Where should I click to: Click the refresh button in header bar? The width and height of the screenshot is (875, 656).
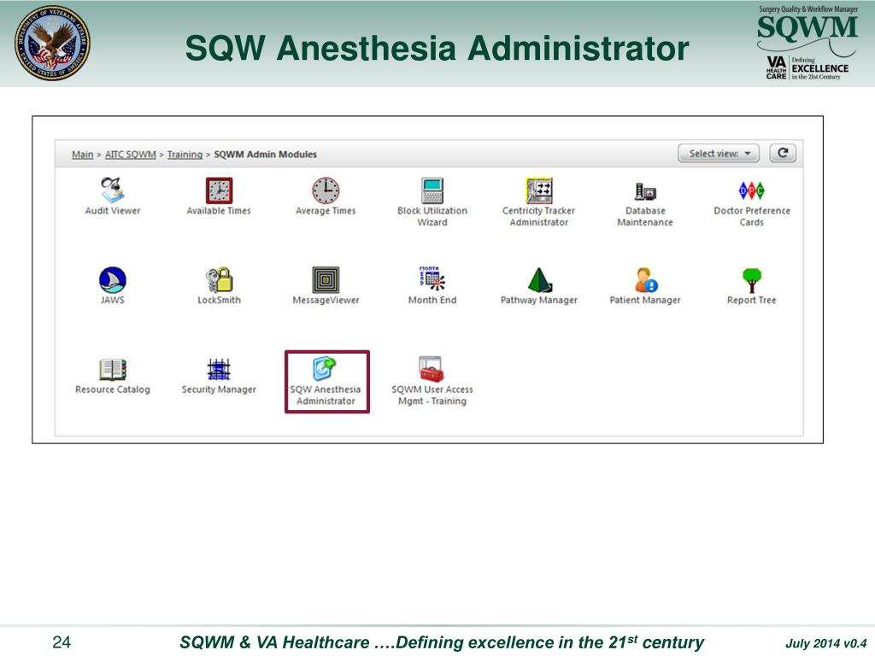coord(783,154)
